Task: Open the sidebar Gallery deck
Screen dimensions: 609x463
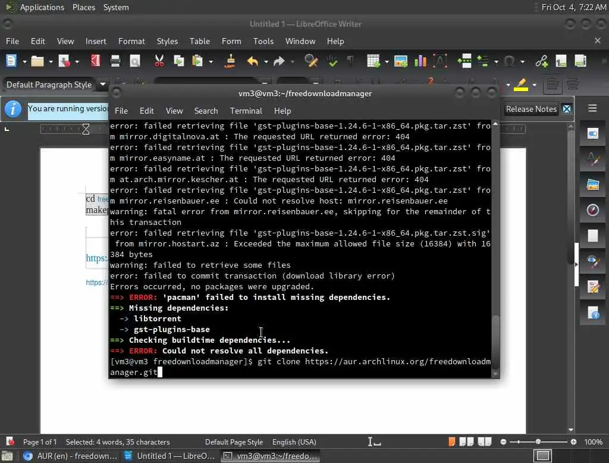Action: coord(593,184)
